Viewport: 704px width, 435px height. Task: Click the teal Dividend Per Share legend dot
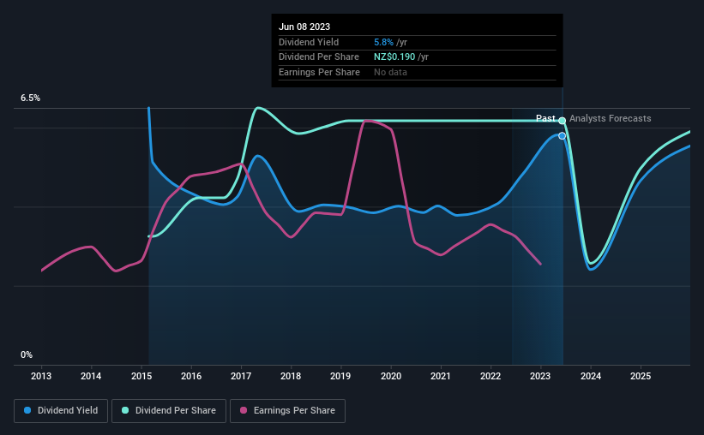pyautogui.click(x=125, y=410)
